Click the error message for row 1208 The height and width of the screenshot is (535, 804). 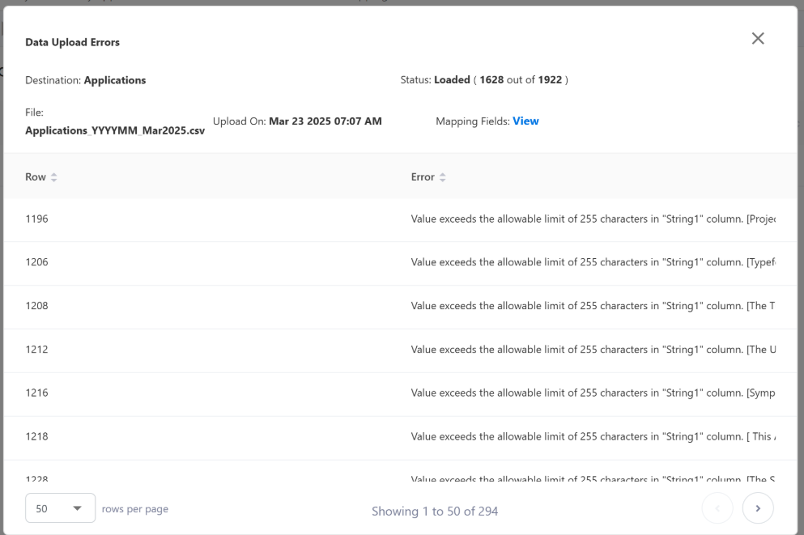pos(593,307)
